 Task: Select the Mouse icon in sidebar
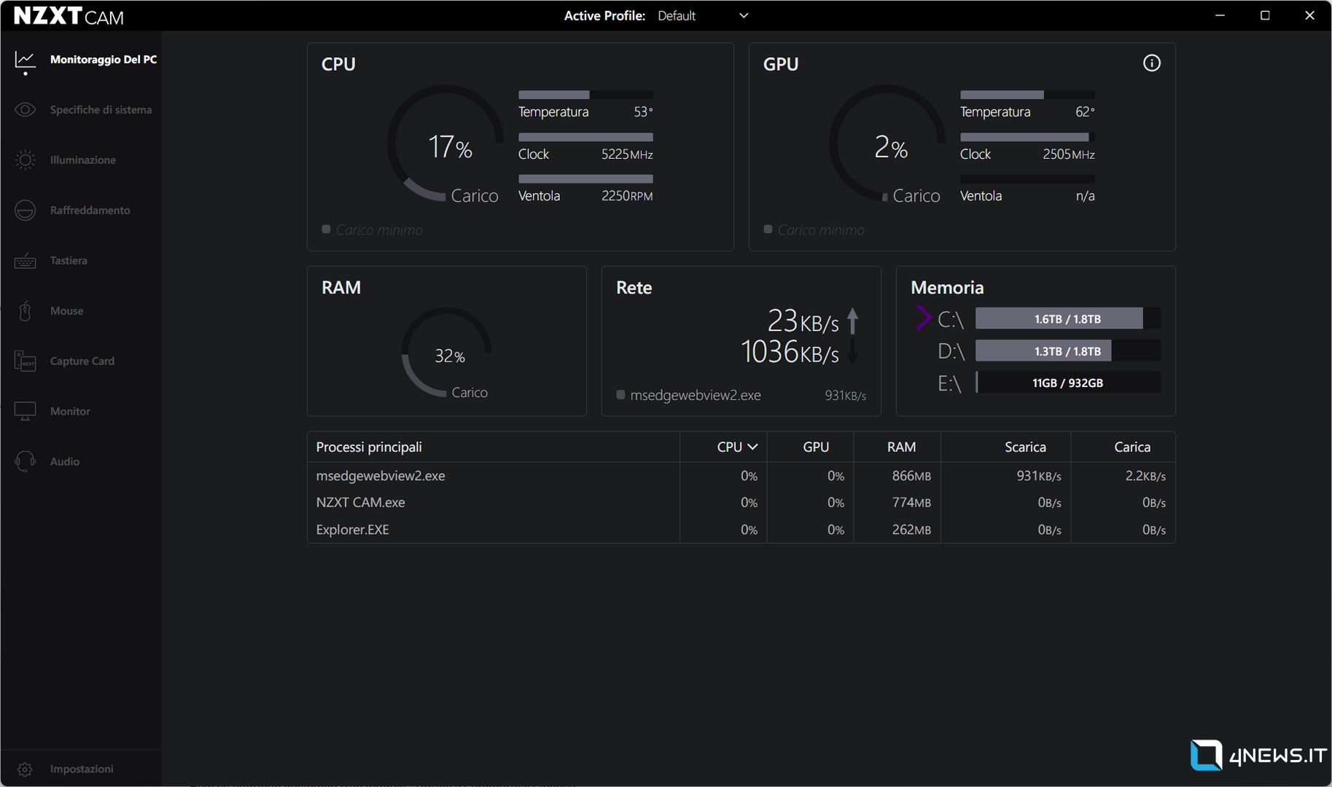[25, 311]
